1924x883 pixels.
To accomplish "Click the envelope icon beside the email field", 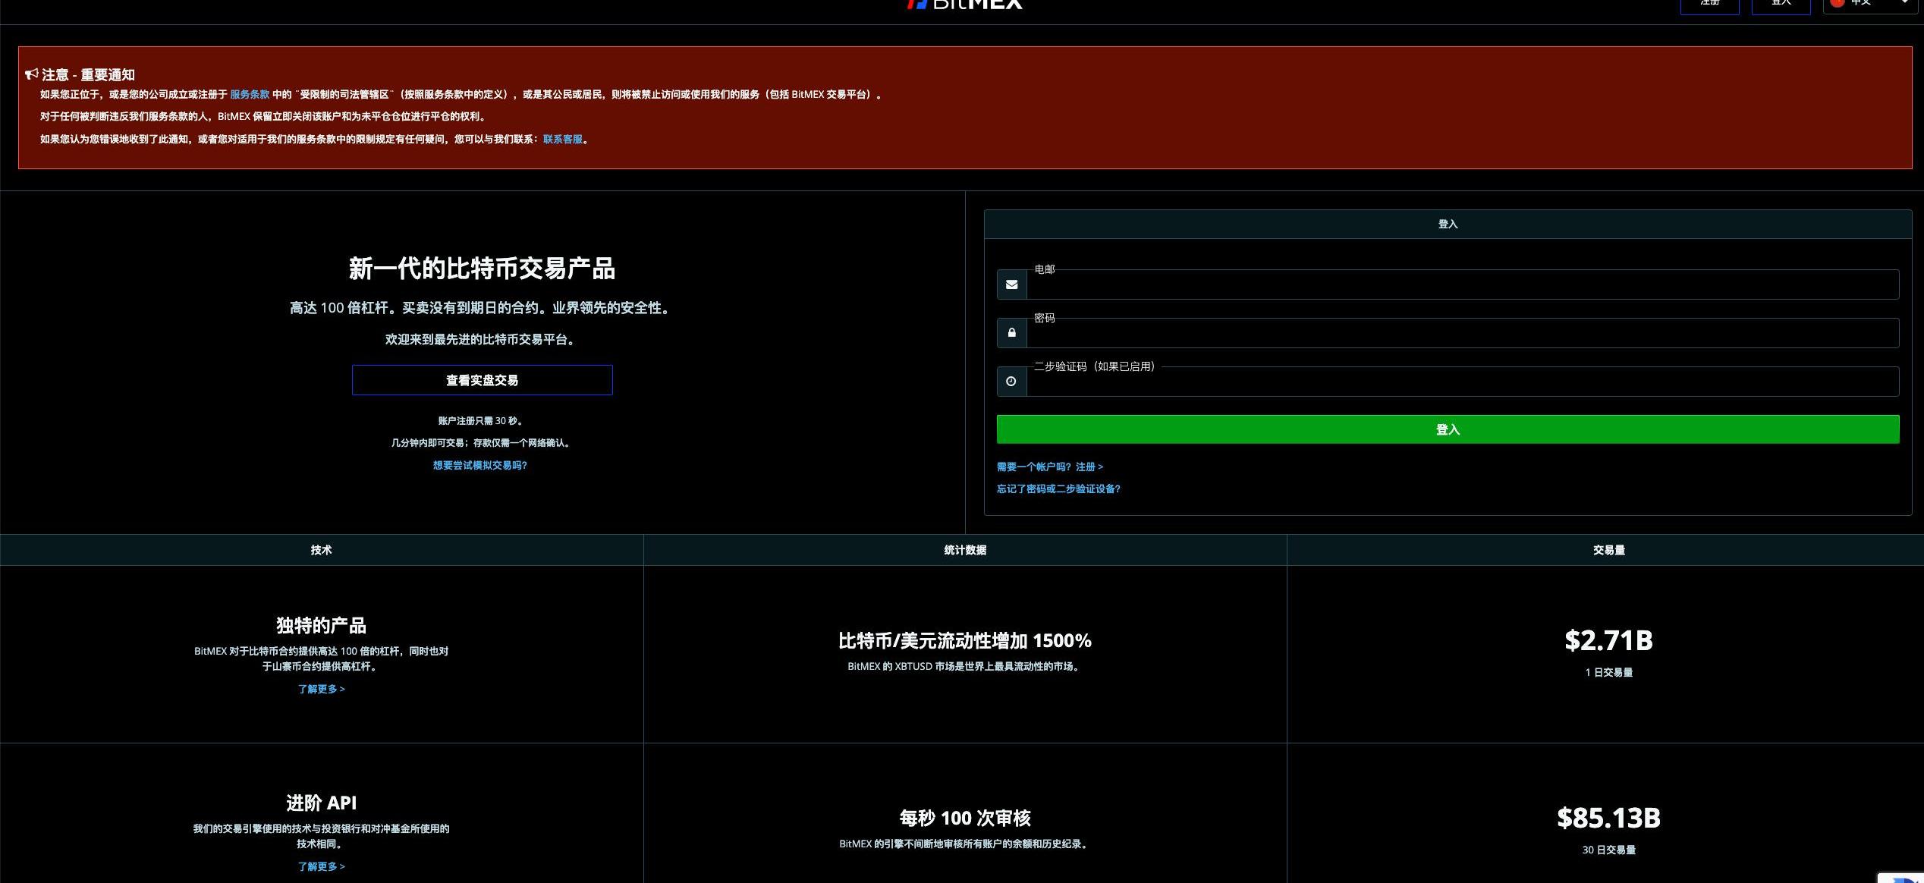I will pos(1011,284).
